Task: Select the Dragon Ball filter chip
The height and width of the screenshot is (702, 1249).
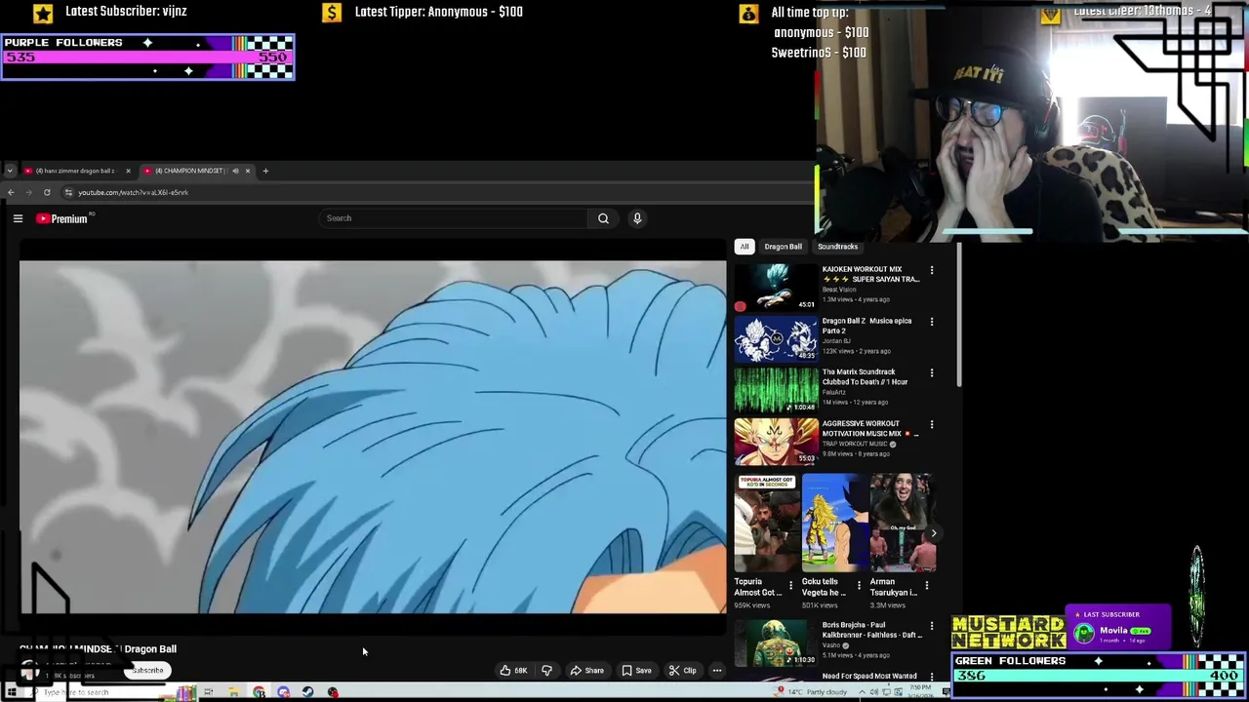Action: tap(783, 247)
